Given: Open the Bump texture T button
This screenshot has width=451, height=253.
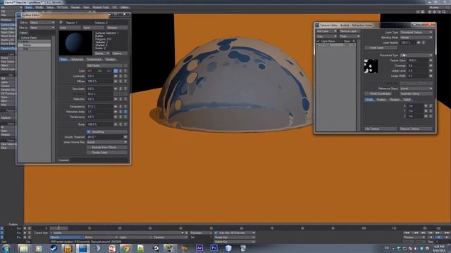Looking at the screenshot, I should click(125, 124).
